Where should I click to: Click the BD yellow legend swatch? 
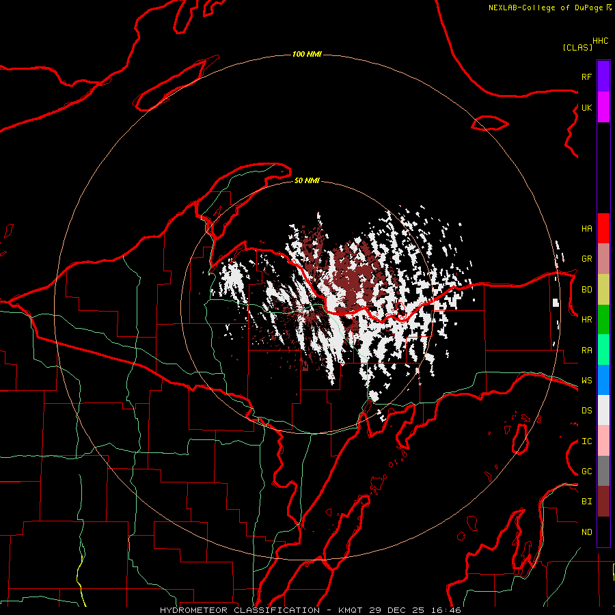click(603, 290)
